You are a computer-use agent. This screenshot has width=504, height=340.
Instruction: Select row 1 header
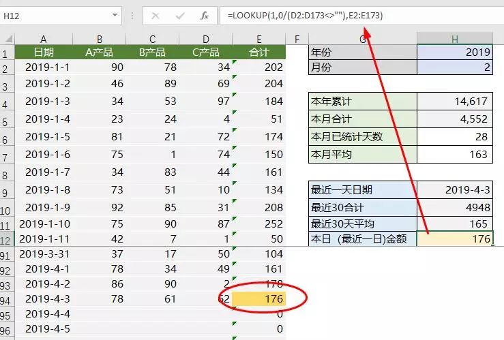click(x=5, y=54)
